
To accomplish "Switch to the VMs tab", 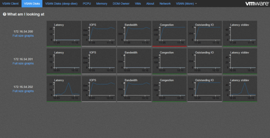I will pos(138,4).
